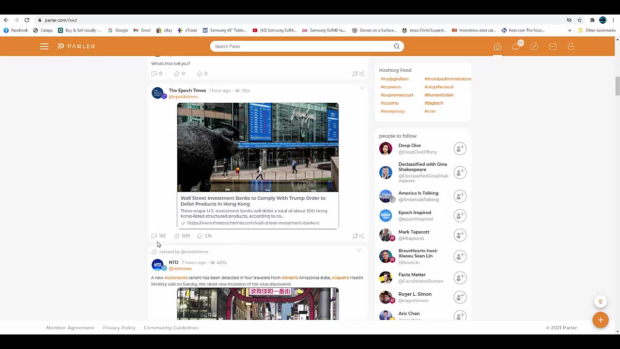Click the #coronavirs hashtag in NTD post

pos(175,278)
